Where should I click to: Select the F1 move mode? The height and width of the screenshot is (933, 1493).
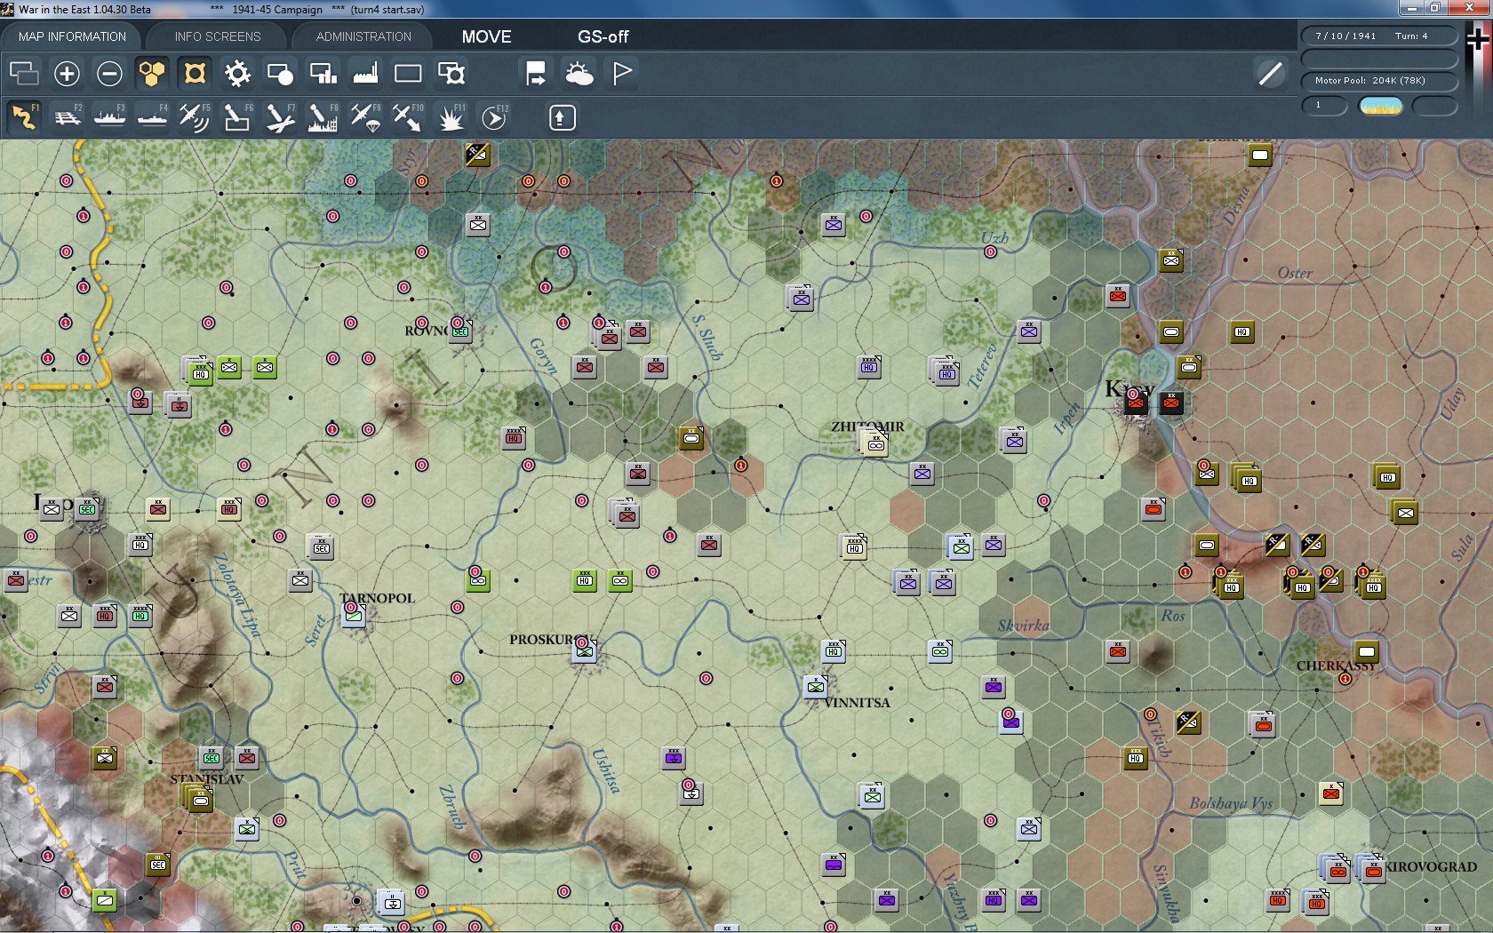(x=24, y=117)
